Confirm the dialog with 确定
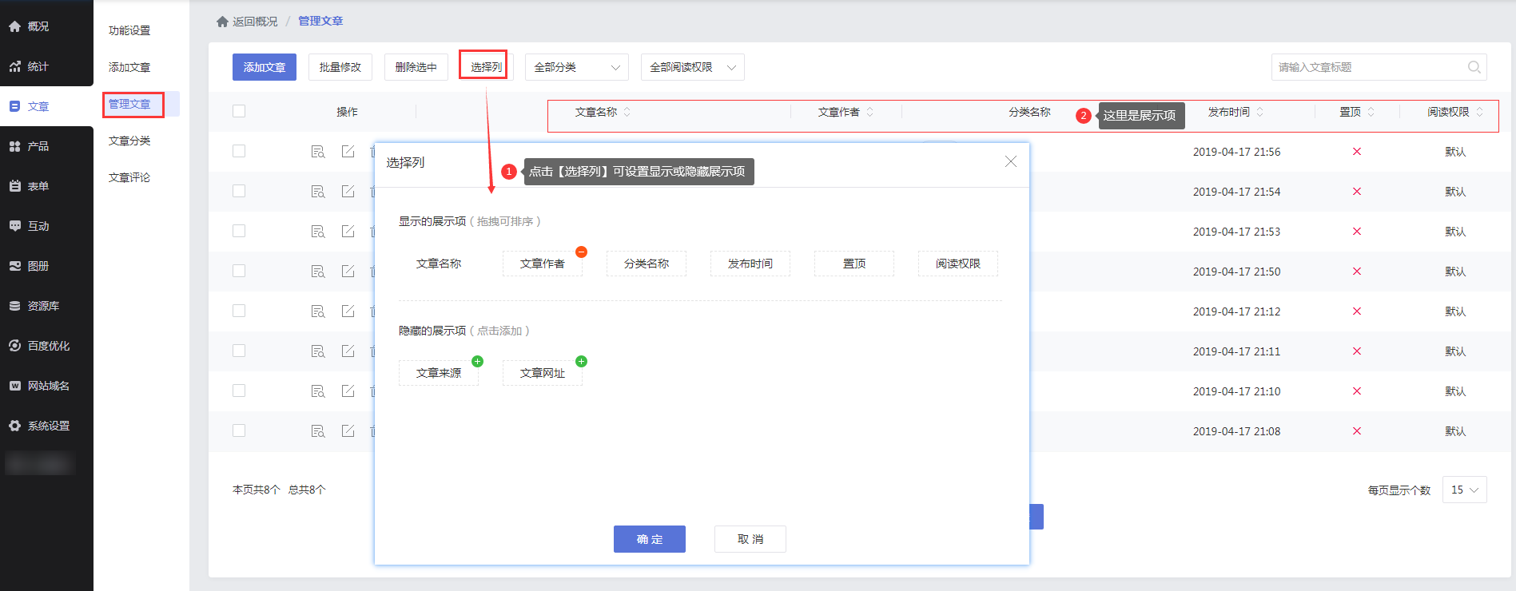Screen dimensions: 1516x591 (x=650, y=539)
